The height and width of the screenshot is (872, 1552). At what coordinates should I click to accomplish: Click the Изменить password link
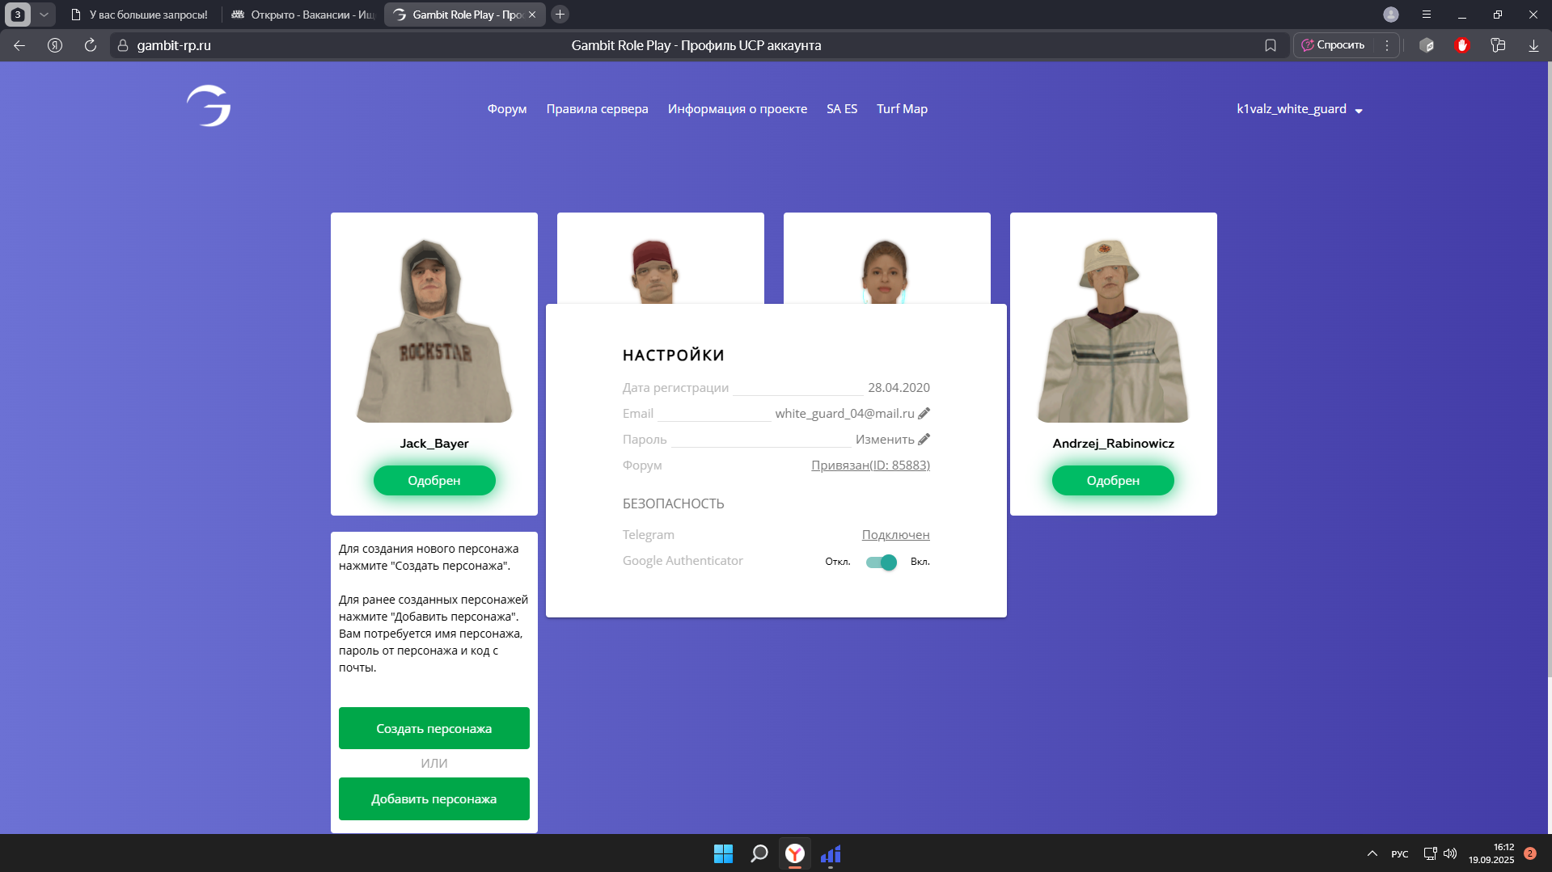click(885, 439)
